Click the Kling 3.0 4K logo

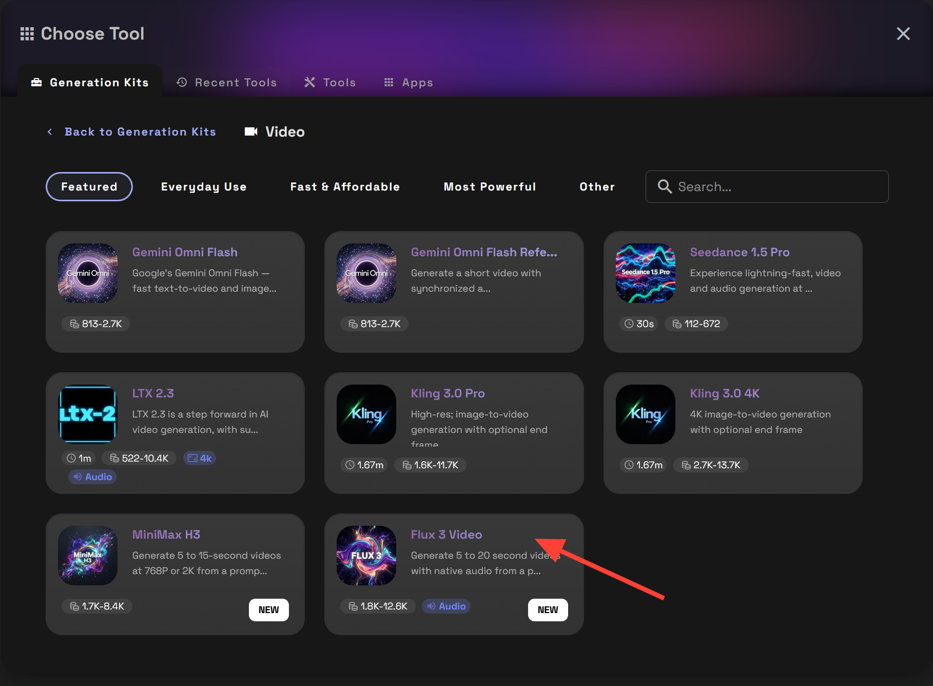coord(646,414)
